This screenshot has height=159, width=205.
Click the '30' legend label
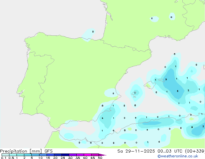coord(70,158)
